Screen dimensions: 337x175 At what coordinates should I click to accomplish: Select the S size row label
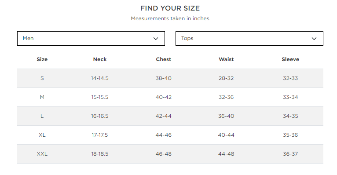click(42, 78)
